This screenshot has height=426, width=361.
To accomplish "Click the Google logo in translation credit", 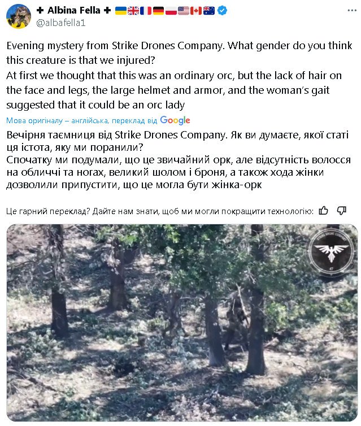I will 175,120.
